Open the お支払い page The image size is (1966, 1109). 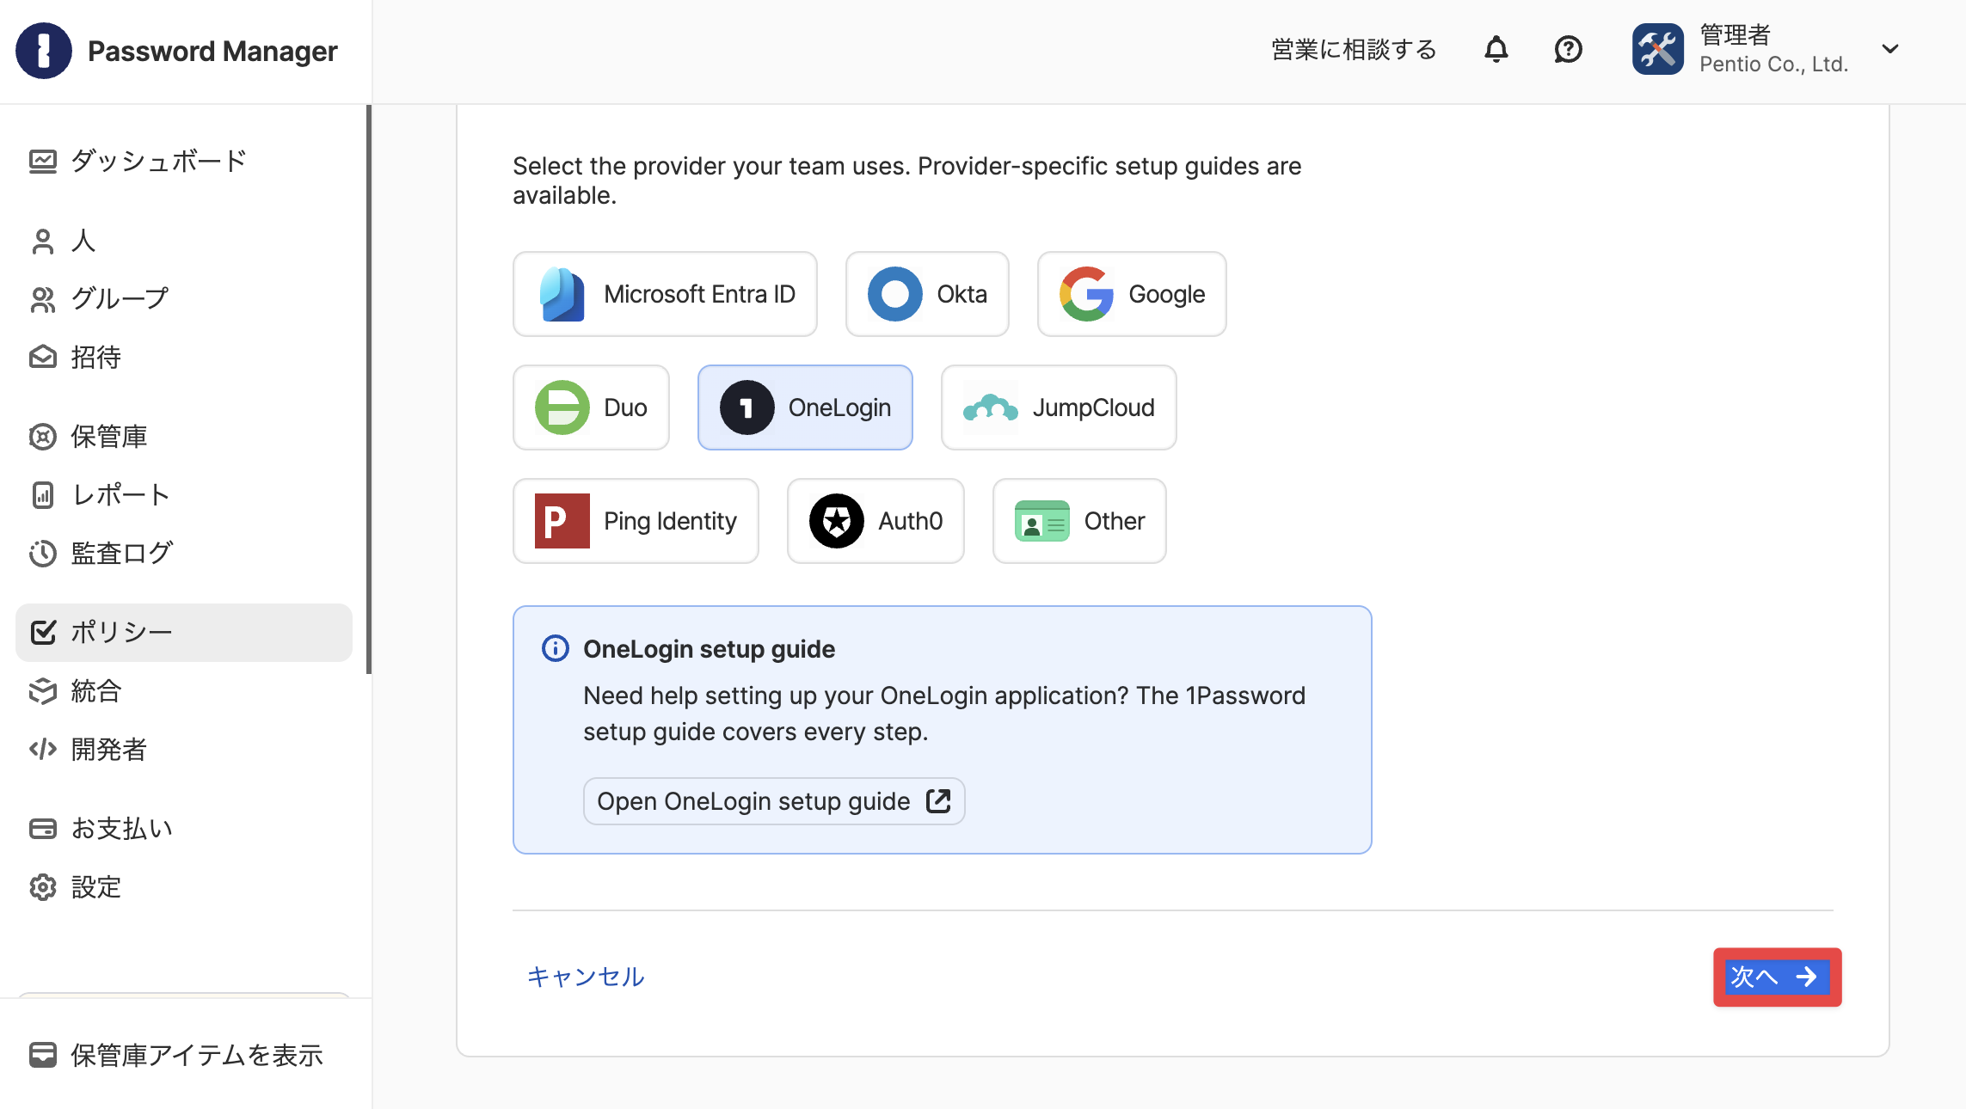tap(184, 829)
